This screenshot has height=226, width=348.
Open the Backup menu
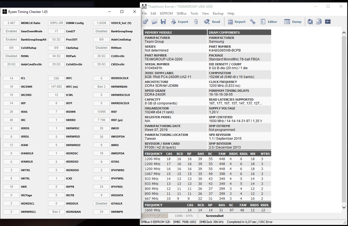[x=218, y=14]
